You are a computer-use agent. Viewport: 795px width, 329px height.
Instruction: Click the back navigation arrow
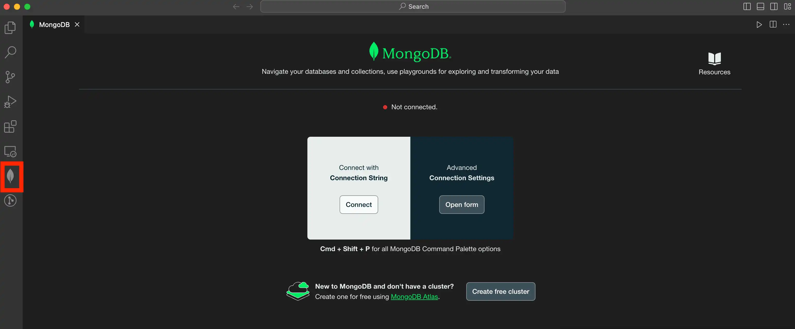[236, 7]
